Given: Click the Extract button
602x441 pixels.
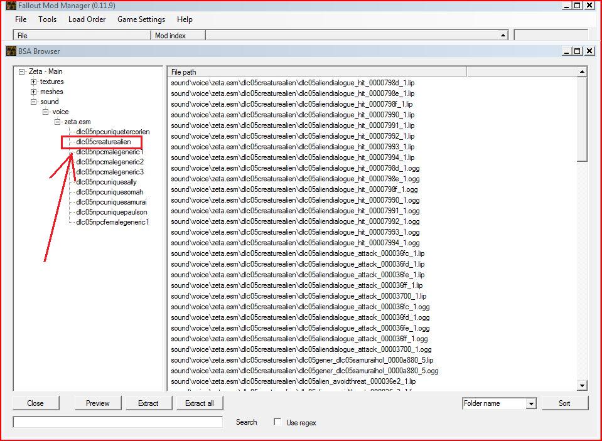Looking at the screenshot, I should pos(149,403).
